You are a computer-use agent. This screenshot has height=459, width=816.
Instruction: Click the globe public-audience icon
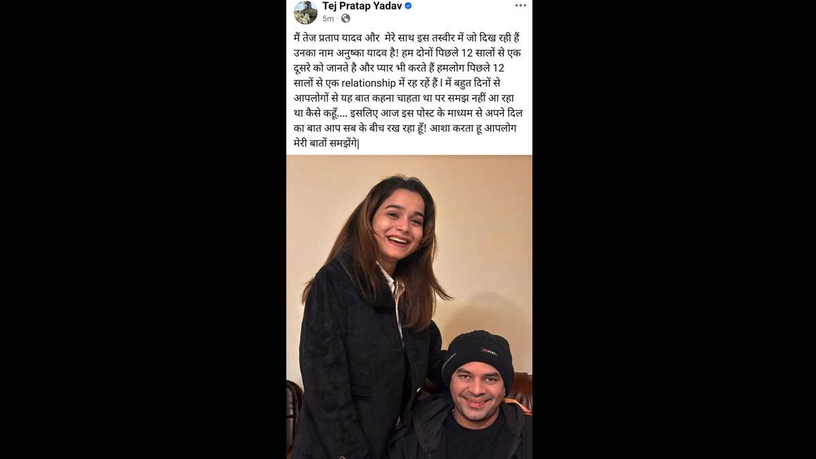345,18
